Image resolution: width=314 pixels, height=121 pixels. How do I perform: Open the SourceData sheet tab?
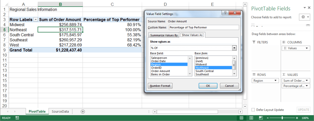tap(60, 112)
